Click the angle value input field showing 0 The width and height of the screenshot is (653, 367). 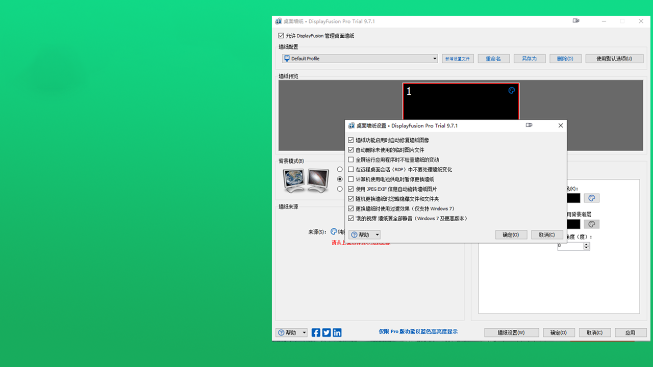[x=570, y=246]
